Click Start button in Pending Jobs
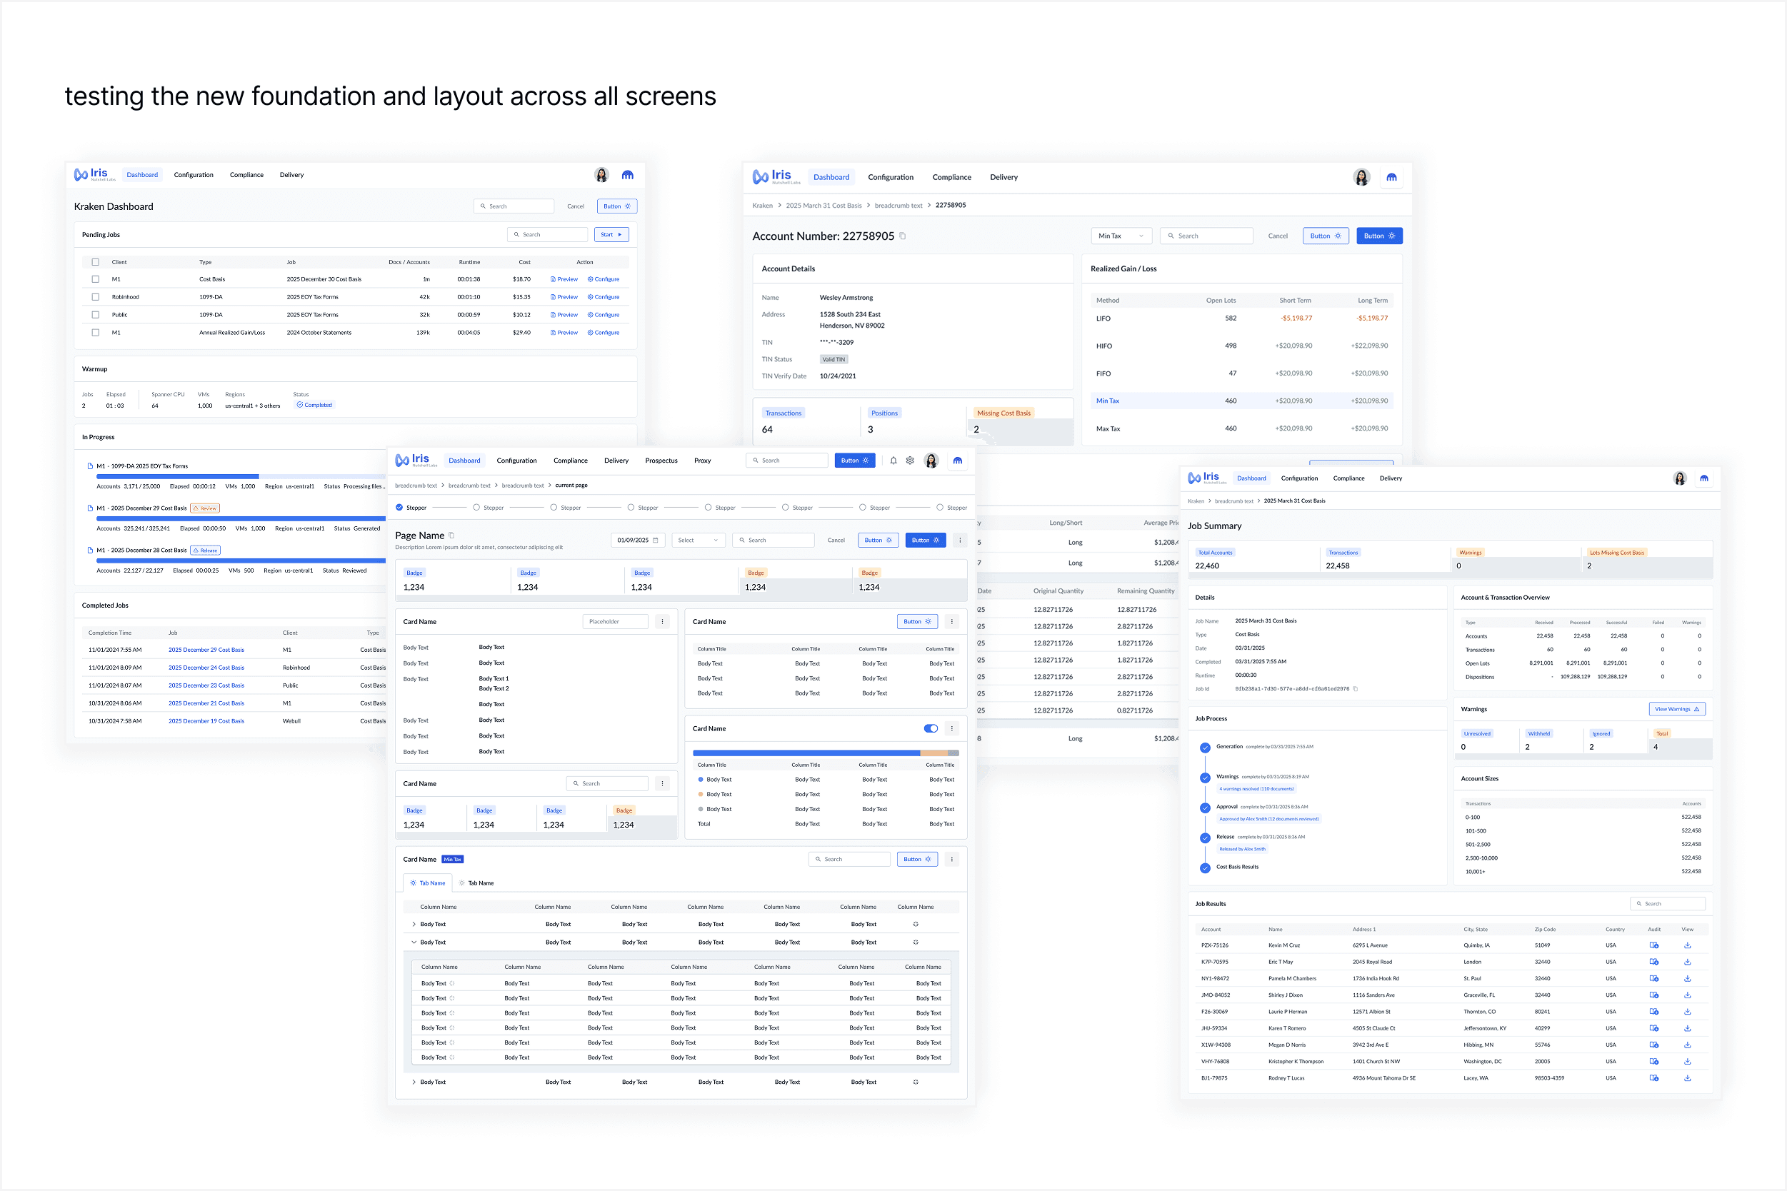 [x=611, y=235]
